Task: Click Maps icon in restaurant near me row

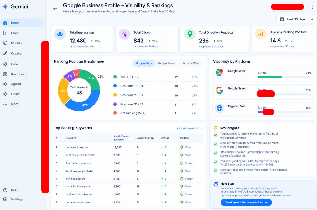Action: [182, 147]
